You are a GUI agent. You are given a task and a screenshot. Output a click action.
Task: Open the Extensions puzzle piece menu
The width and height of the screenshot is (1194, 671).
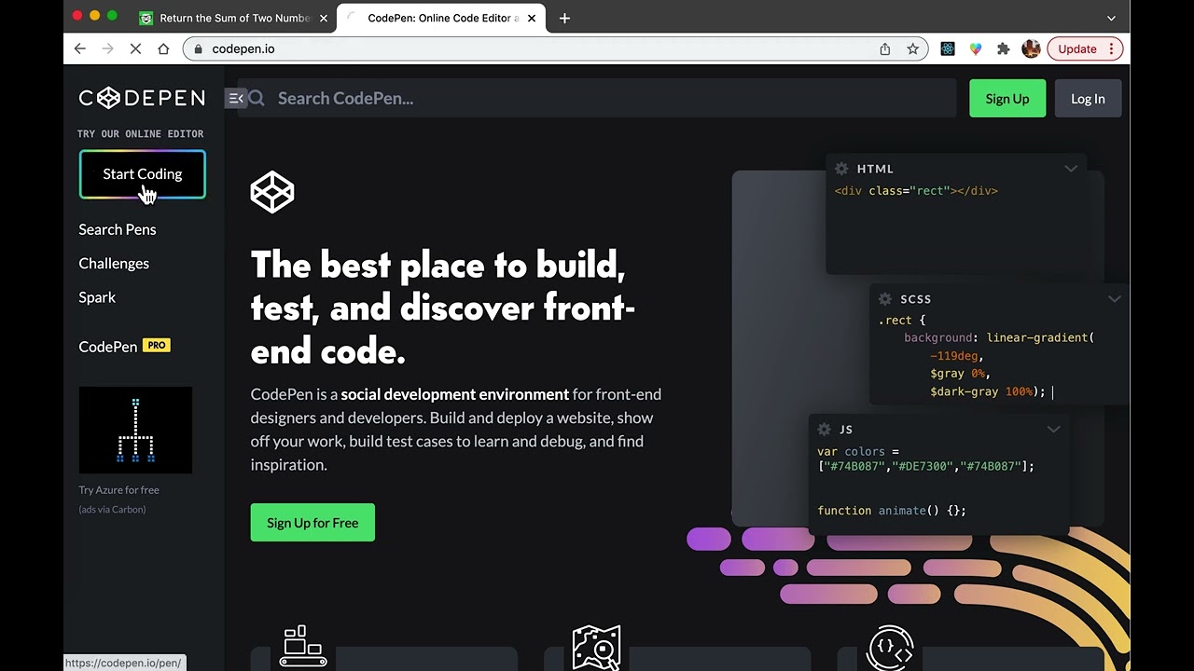tap(1003, 48)
